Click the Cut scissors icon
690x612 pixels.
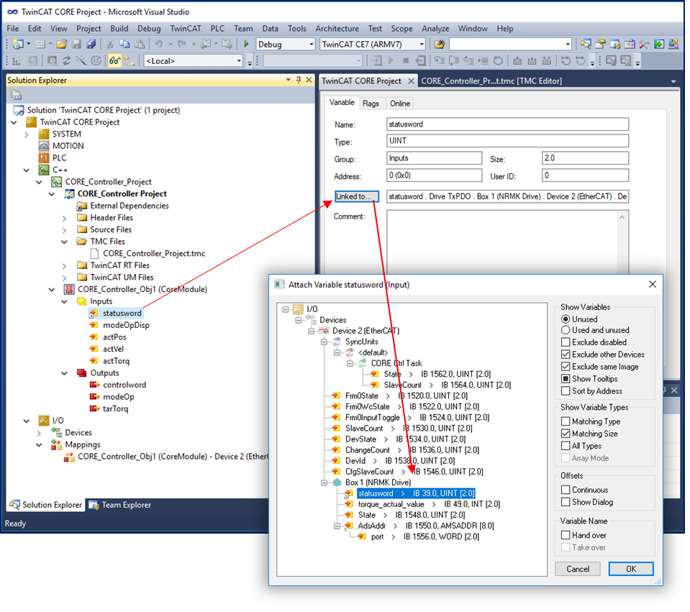coord(110,44)
